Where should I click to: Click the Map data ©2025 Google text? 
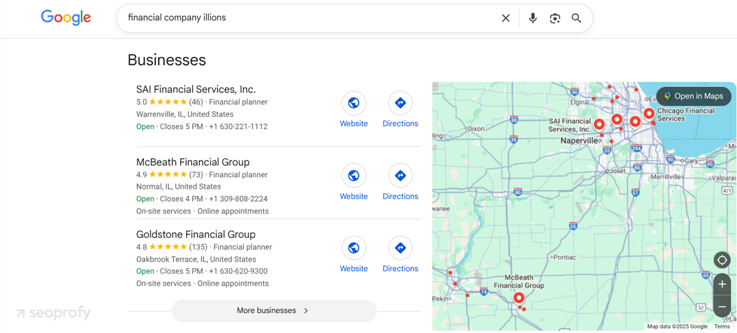pyautogui.click(x=677, y=326)
